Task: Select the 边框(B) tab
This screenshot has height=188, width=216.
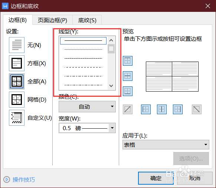Action: (x=18, y=20)
